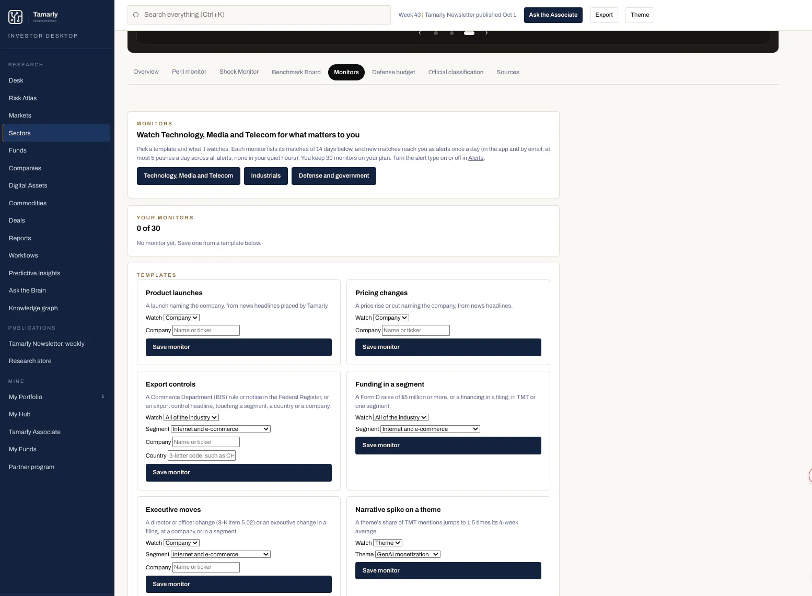Open the Alerts link
The width and height of the screenshot is (812, 596).
point(475,158)
